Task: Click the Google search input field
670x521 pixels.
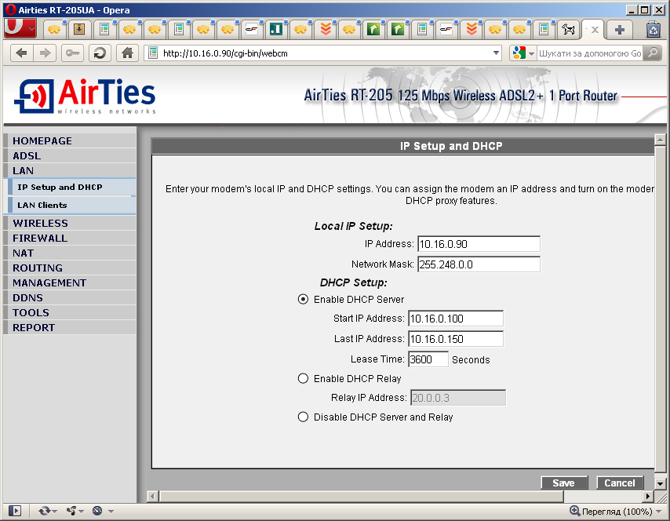Action: 590,53
